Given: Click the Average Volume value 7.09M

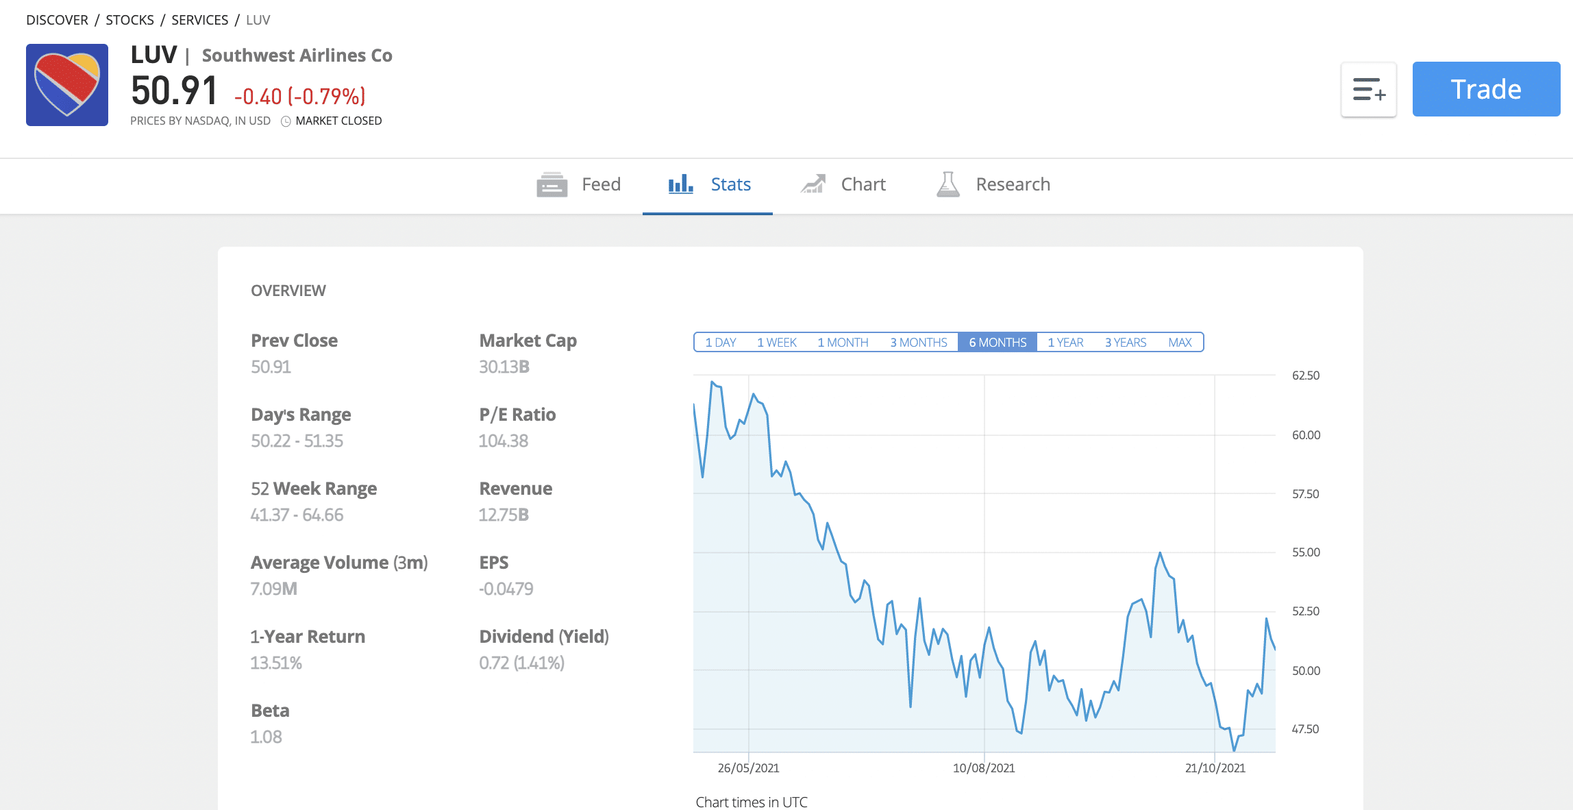Looking at the screenshot, I should point(273,589).
